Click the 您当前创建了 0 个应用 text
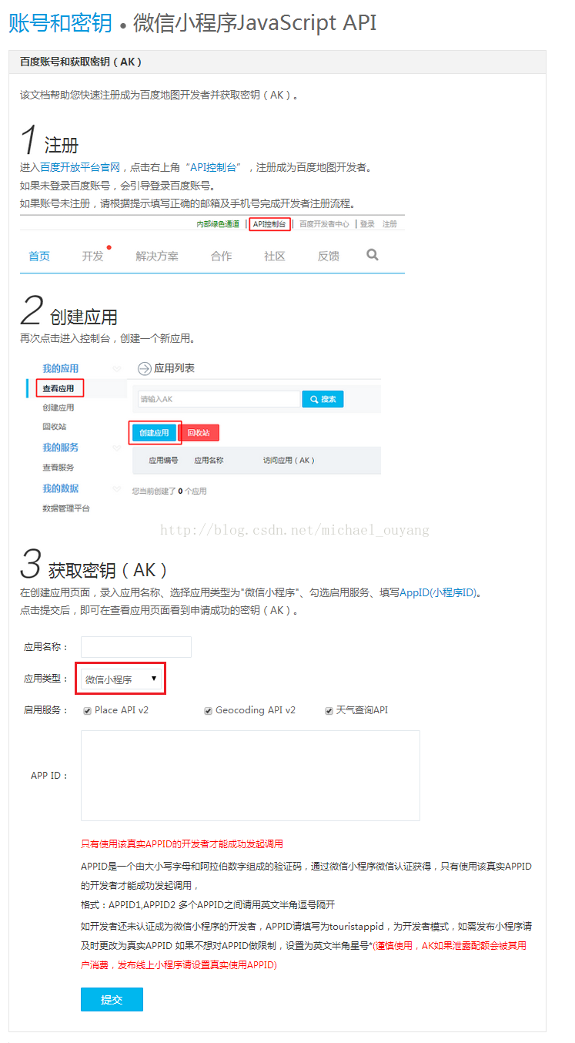 point(169,491)
